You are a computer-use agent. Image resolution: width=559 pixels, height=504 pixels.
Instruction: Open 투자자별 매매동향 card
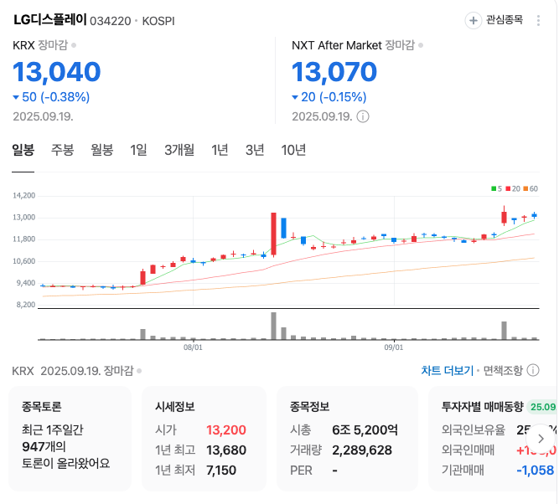coord(494,439)
